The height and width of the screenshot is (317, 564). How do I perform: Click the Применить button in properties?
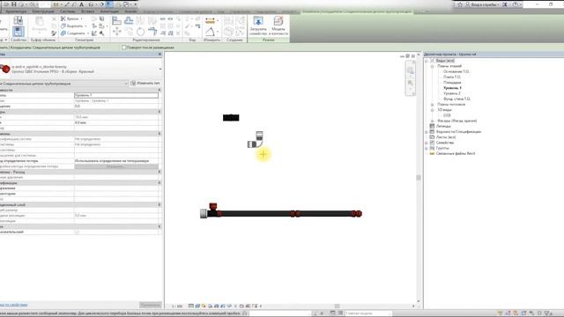(150, 305)
